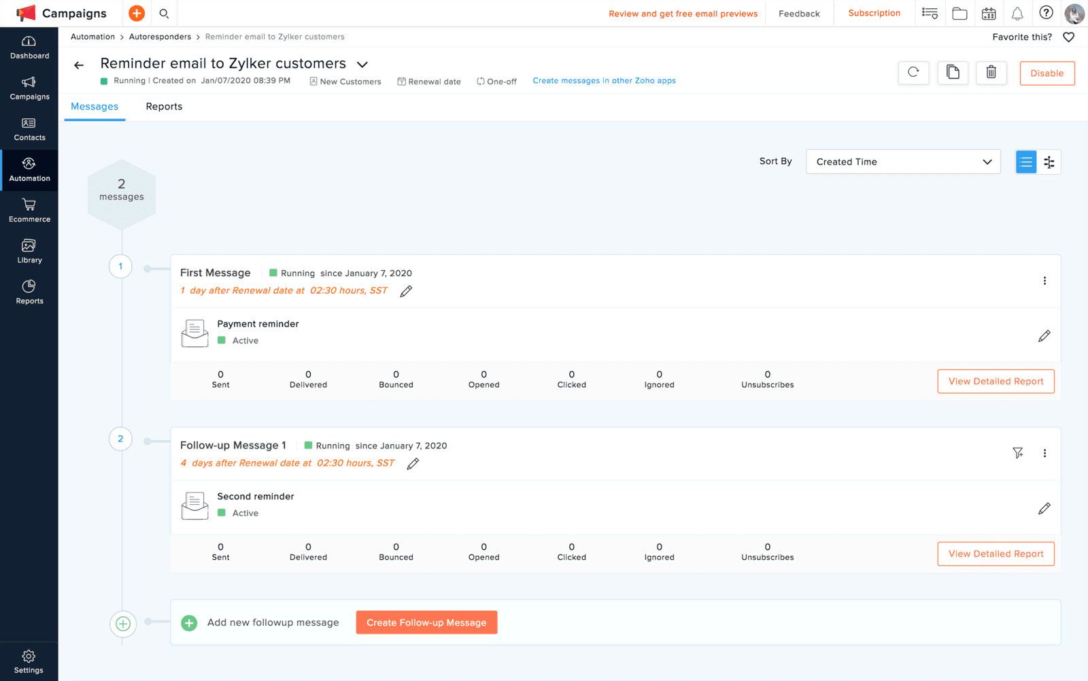Click the One-off label in header
This screenshot has width=1088, height=681.
tap(496, 82)
